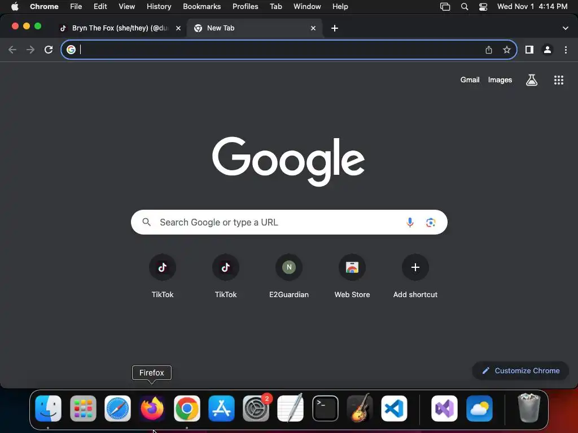Go back with the browser back arrow
The height and width of the screenshot is (433, 578).
pos(12,50)
